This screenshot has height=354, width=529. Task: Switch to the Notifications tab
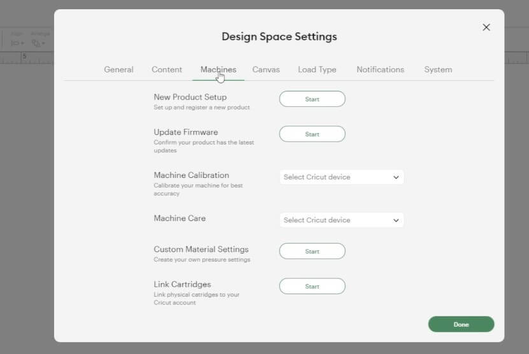click(380, 69)
